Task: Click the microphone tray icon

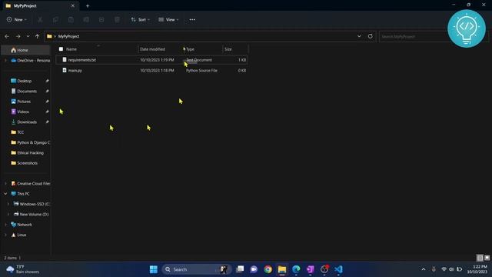Action: pyautogui.click(x=434, y=269)
